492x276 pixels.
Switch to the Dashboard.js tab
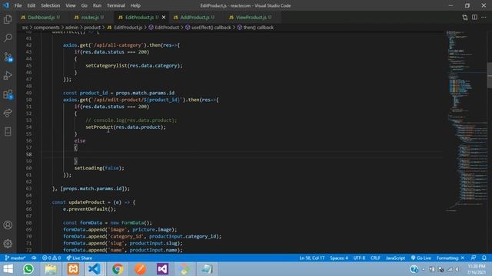pyautogui.click(x=41, y=17)
